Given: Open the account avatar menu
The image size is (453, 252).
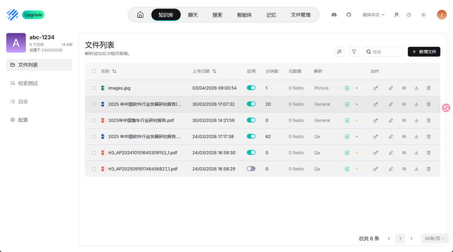Looking at the screenshot, I should 442,15.
